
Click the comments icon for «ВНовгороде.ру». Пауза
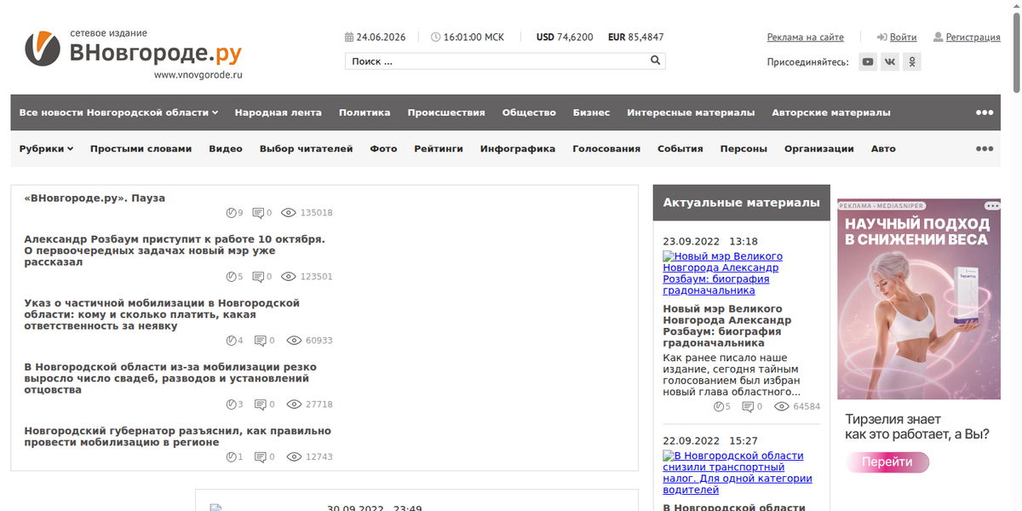point(258,213)
